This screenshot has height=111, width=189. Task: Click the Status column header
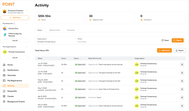point(76,59)
